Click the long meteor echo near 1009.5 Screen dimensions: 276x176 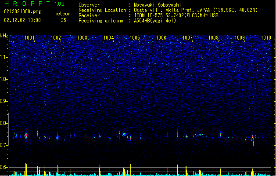[253, 139]
